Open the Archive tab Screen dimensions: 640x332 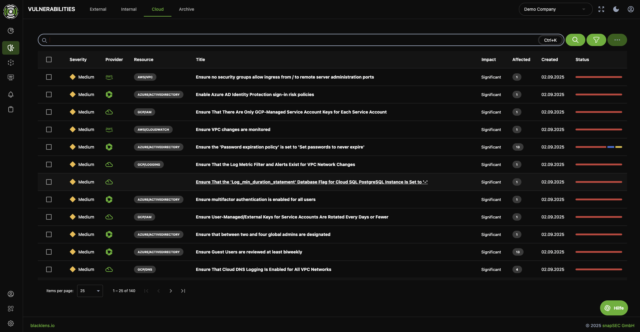point(187,9)
